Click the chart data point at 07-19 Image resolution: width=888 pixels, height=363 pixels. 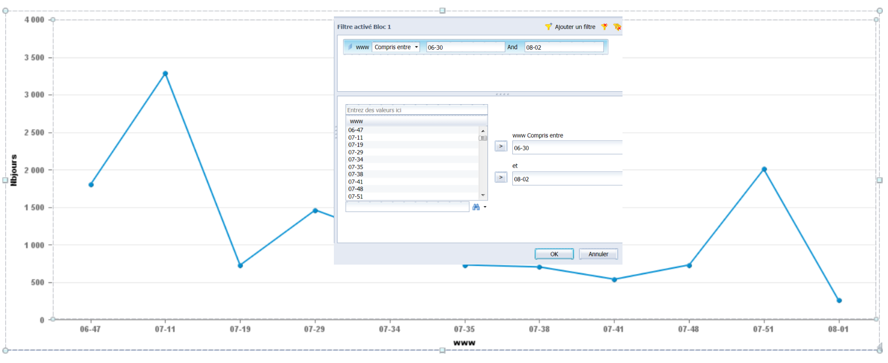(x=240, y=265)
